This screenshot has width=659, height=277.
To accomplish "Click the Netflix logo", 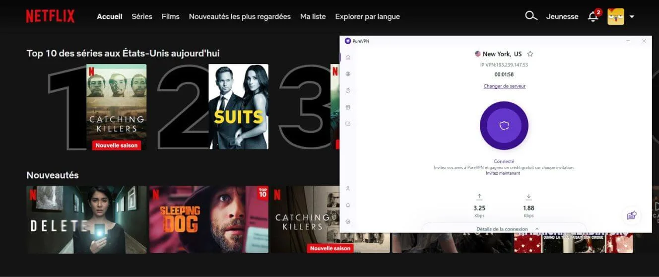I will [50, 16].
